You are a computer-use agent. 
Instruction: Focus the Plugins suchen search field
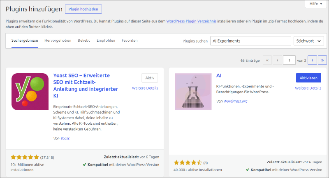point(250,41)
